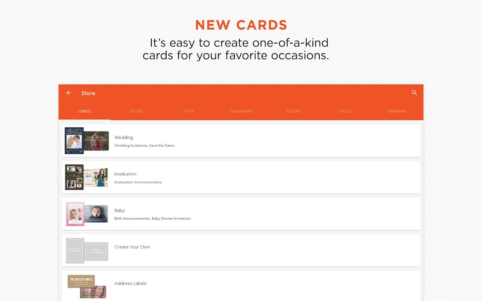Image resolution: width=482 pixels, height=301 pixels.
Task: Click the Wedding save-the-date thumbnail
Action: (87, 141)
